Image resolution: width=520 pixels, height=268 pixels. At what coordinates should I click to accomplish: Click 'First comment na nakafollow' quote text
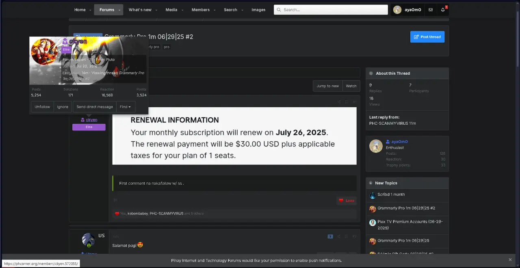(x=152, y=184)
